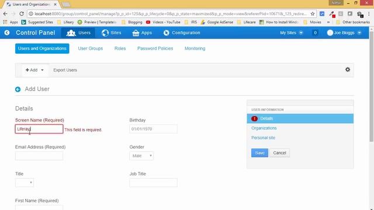Click the back arrow beside Add User
Screen dimensions: 374x210
click(18, 89)
